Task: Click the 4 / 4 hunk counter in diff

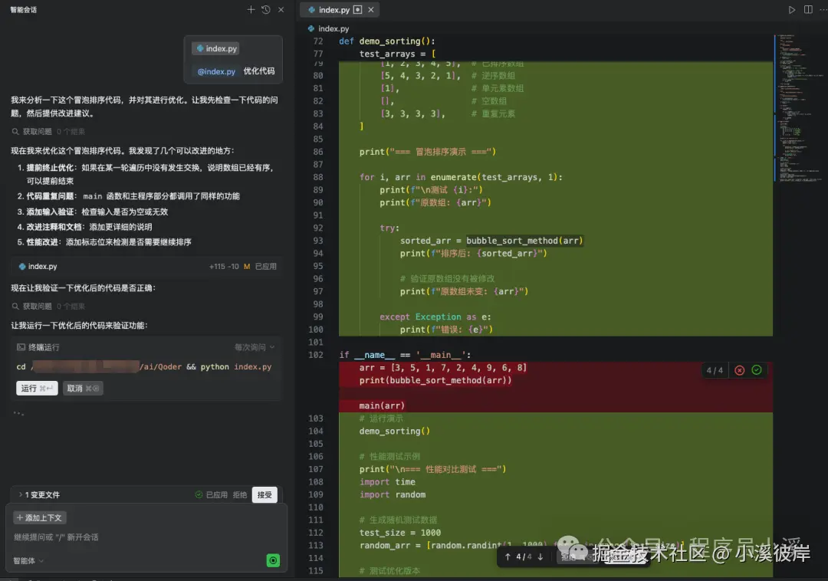Action: [x=715, y=370]
